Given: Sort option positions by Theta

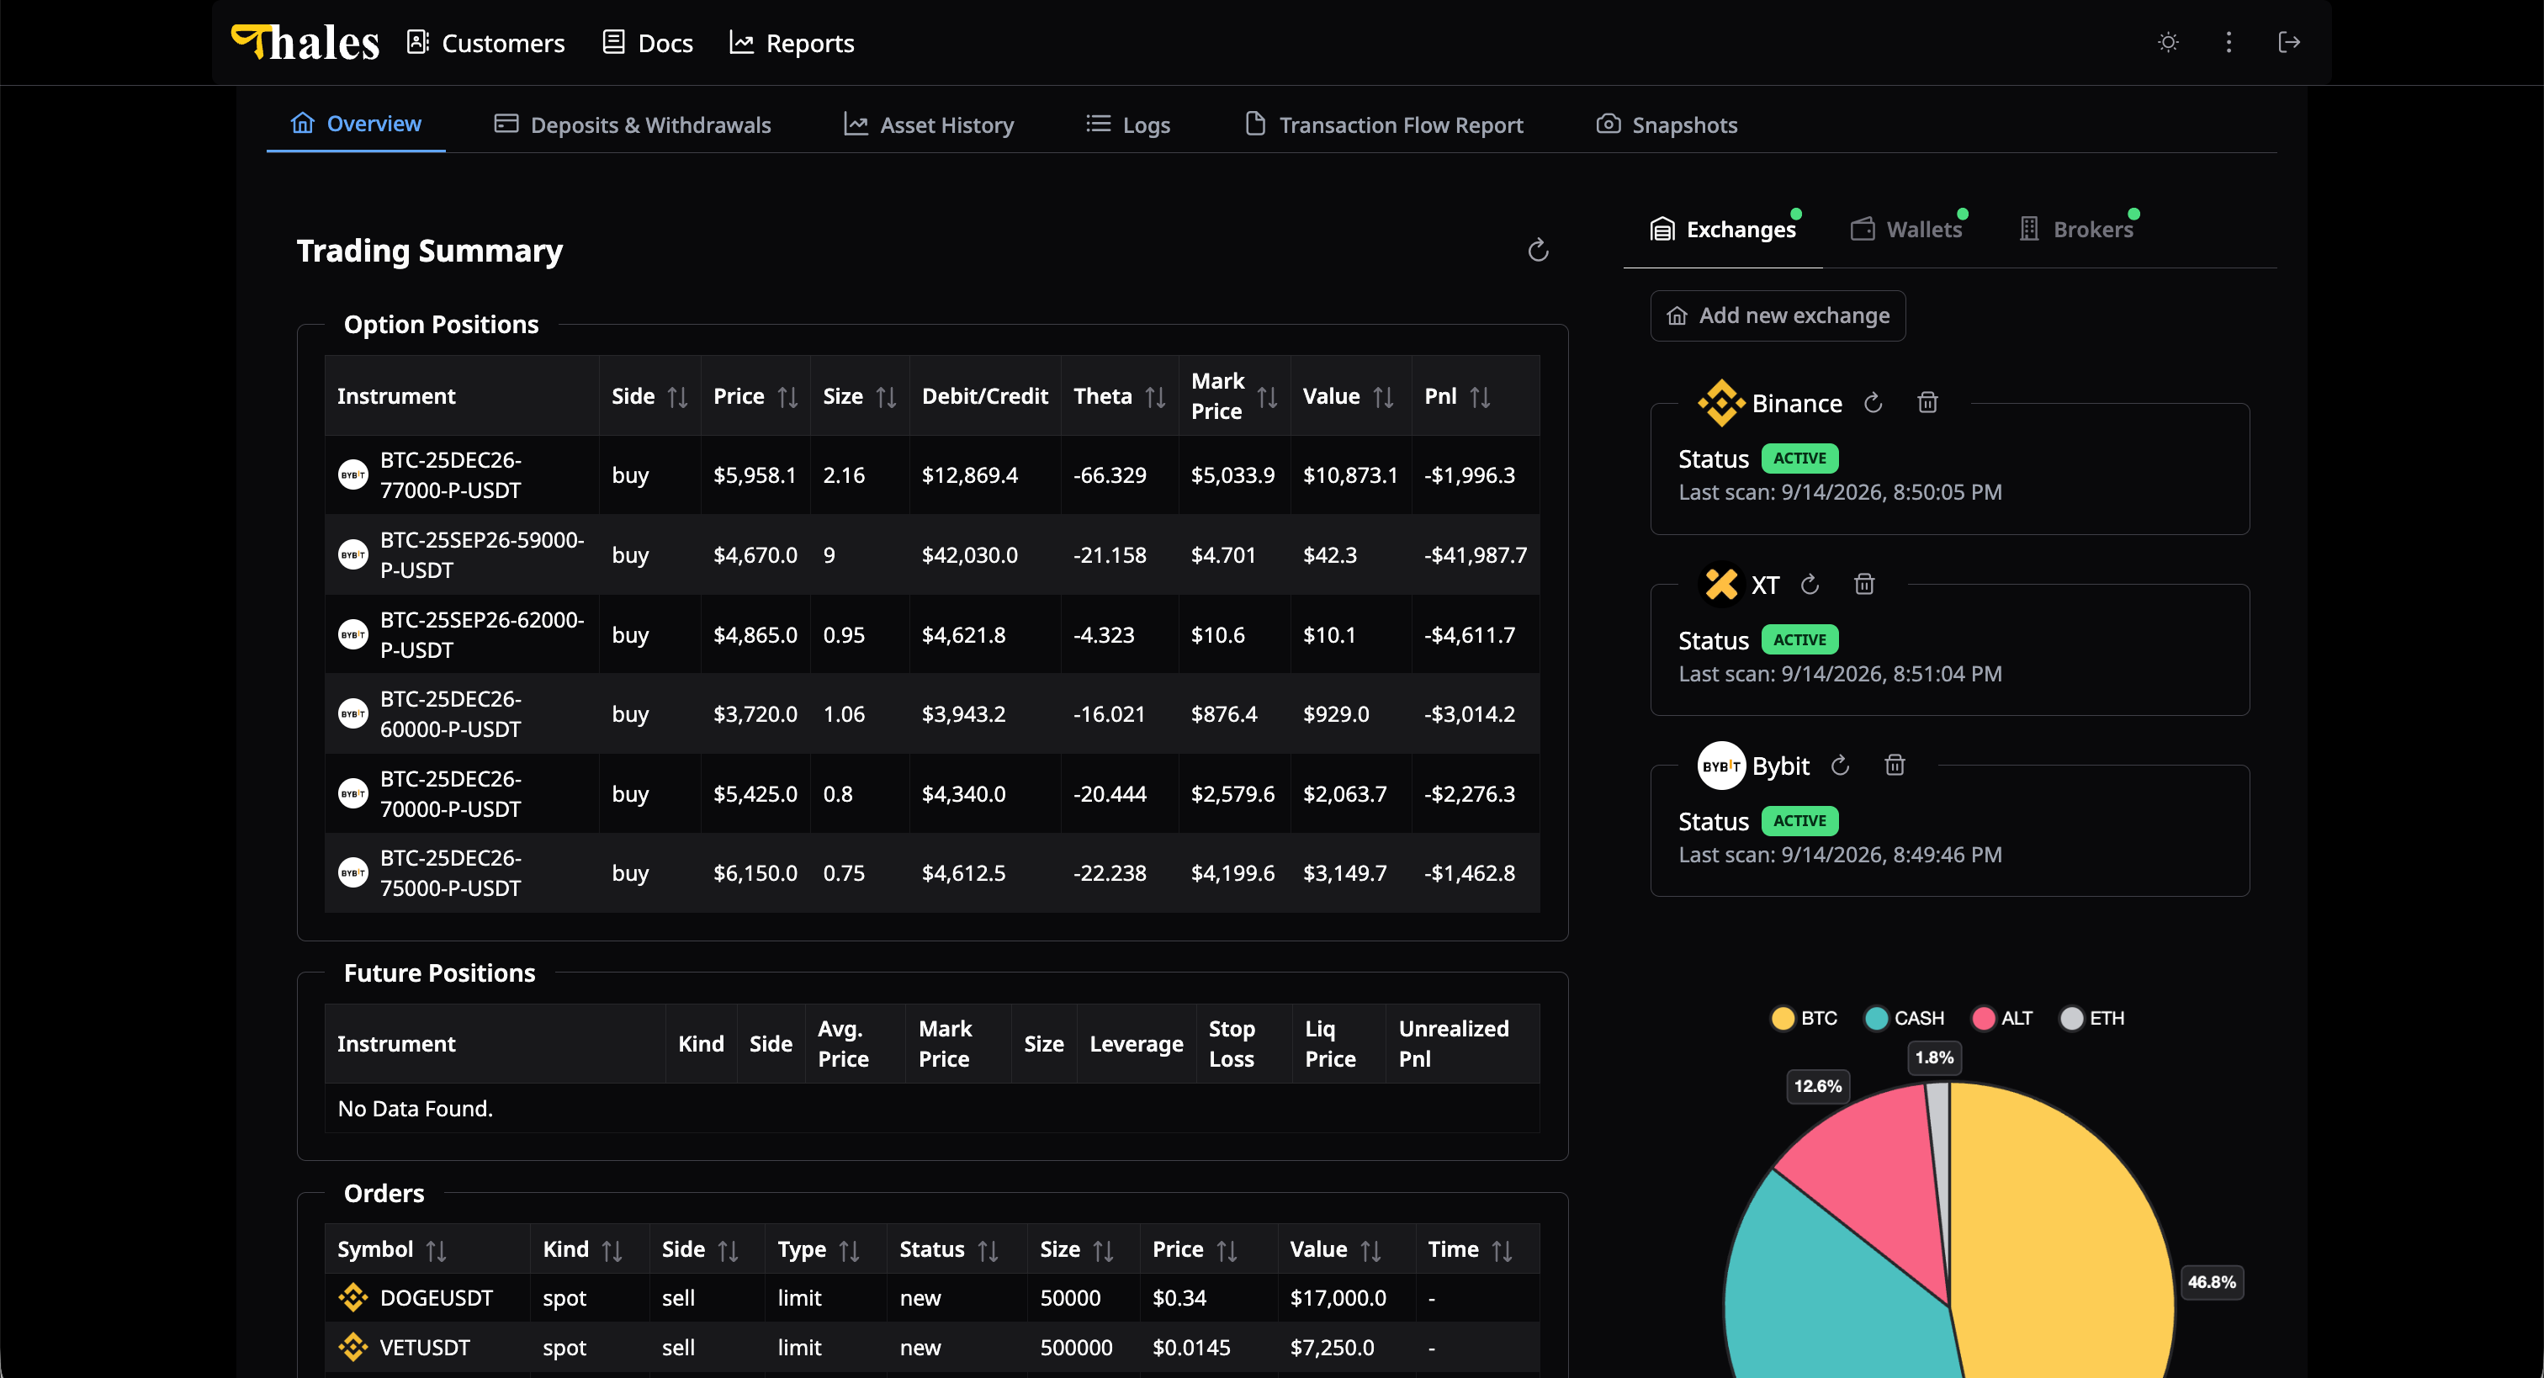Looking at the screenshot, I should 1154,397.
